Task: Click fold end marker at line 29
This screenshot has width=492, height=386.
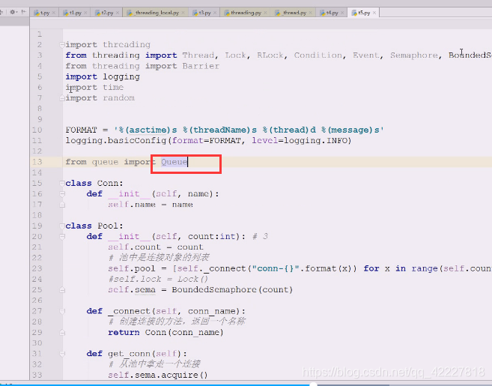Action: [x=62, y=332]
